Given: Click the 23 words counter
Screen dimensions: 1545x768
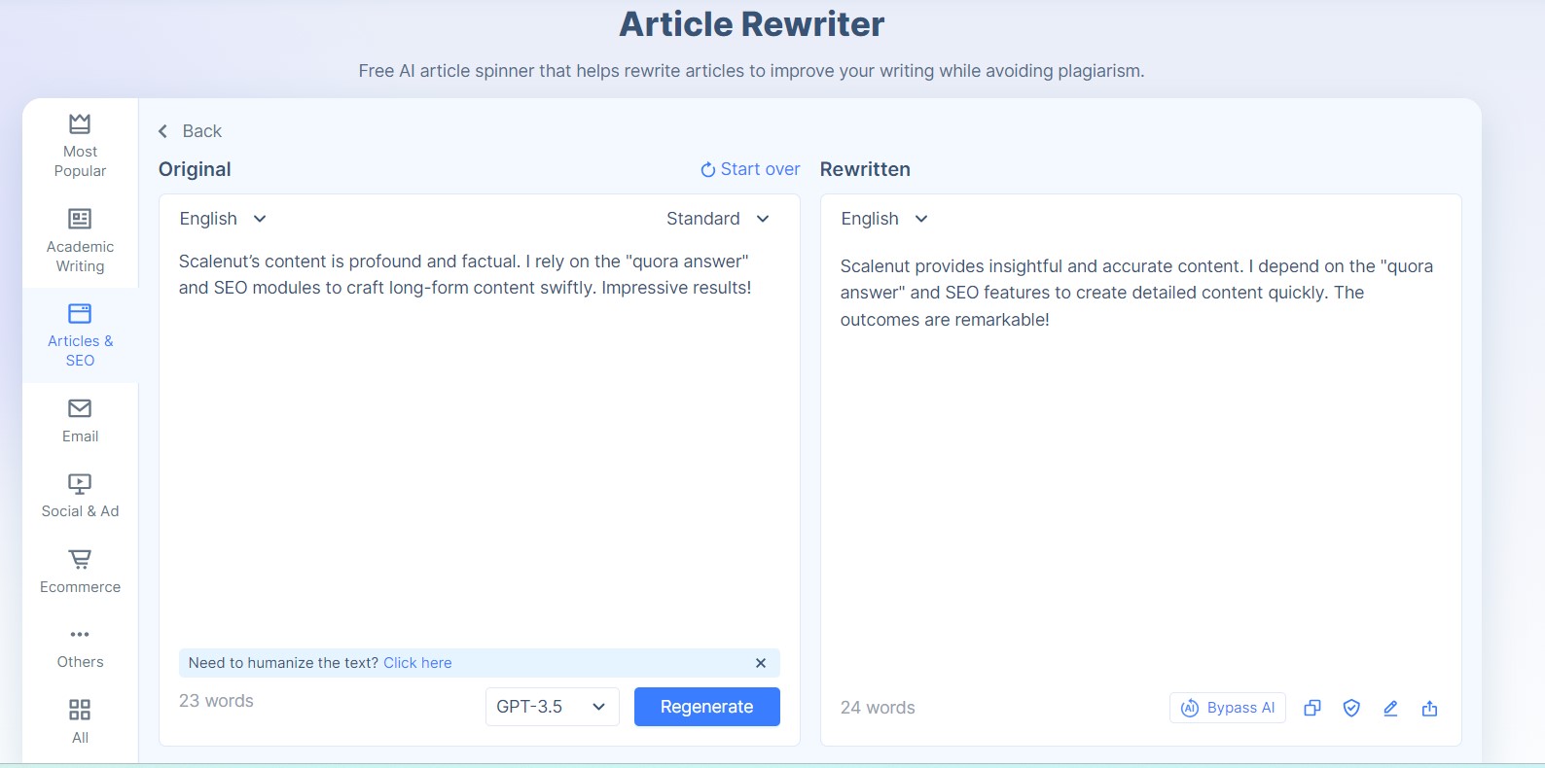Looking at the screenshot, I should pos(216,701).
